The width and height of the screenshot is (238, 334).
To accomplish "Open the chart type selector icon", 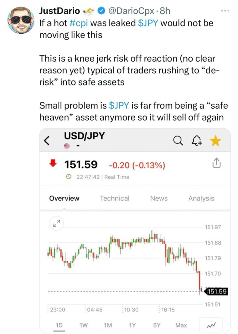I will (213, 325).
